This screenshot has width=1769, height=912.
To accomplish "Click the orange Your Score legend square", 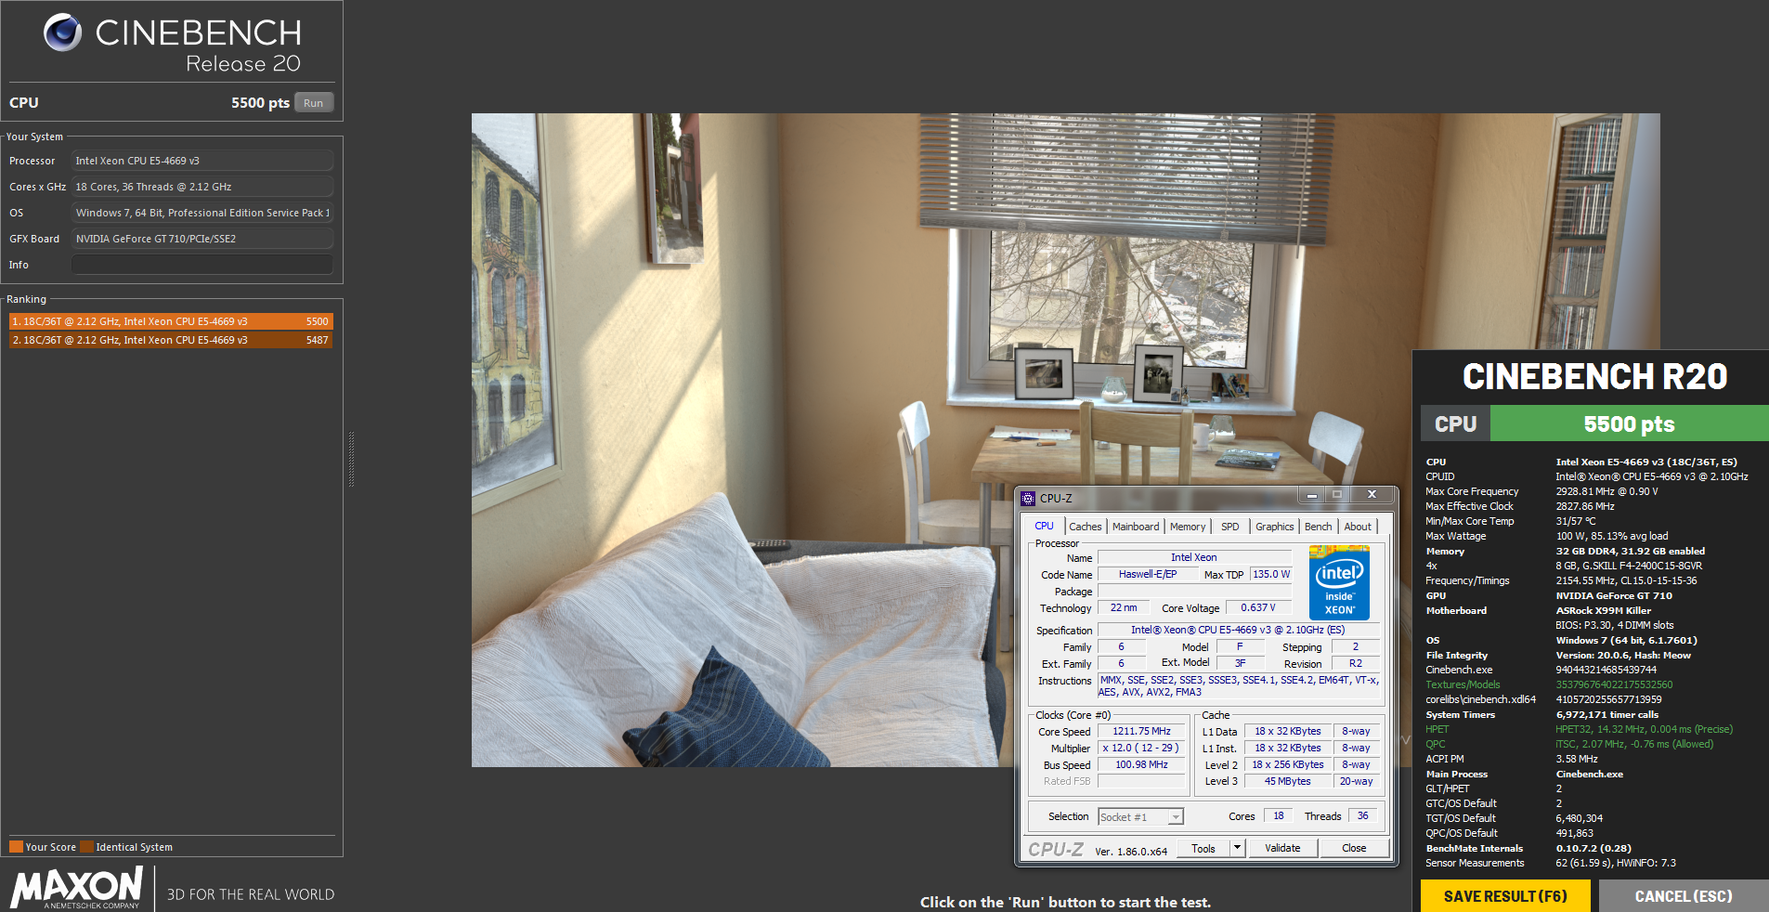I will [x=16, y=847].
